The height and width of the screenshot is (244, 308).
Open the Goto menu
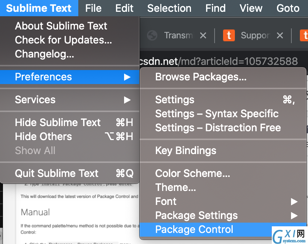click(288, 8)
